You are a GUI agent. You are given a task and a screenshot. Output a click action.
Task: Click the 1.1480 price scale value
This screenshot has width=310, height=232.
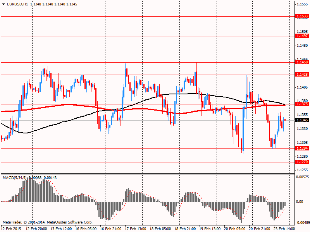302,46
